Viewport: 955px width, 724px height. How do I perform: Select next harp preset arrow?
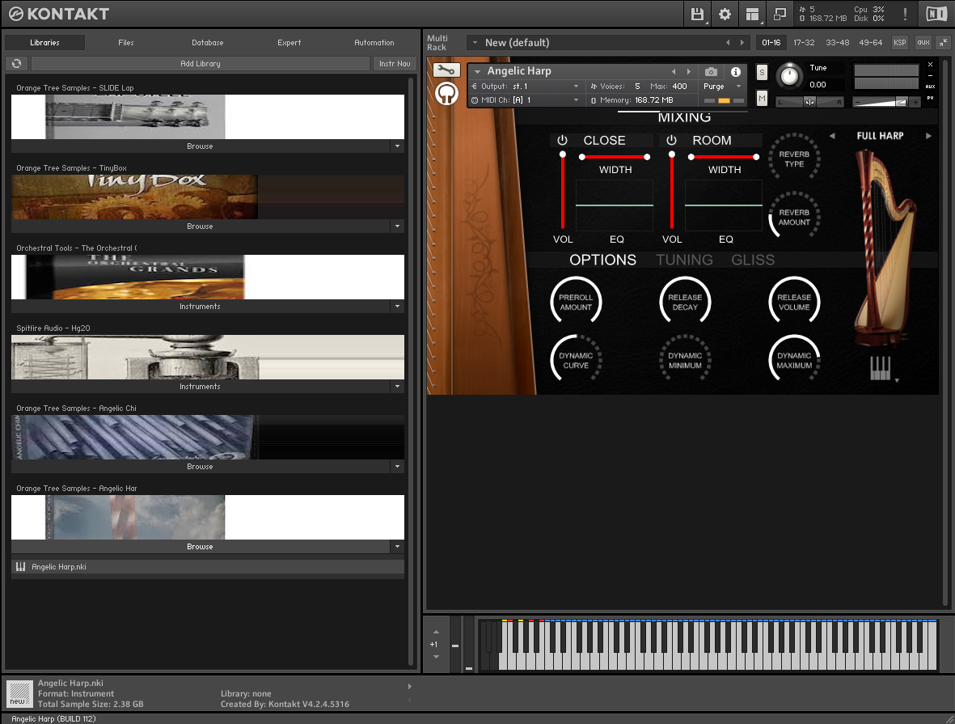[x=929, y=136]
